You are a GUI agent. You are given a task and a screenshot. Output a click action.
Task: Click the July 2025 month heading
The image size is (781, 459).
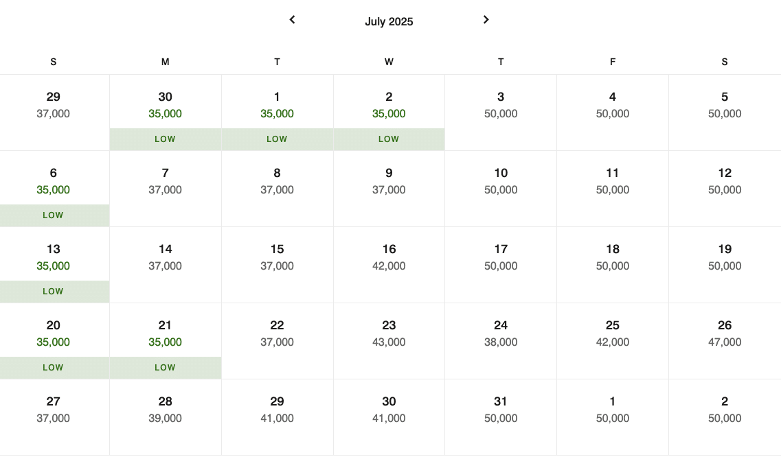click(389, 22)
